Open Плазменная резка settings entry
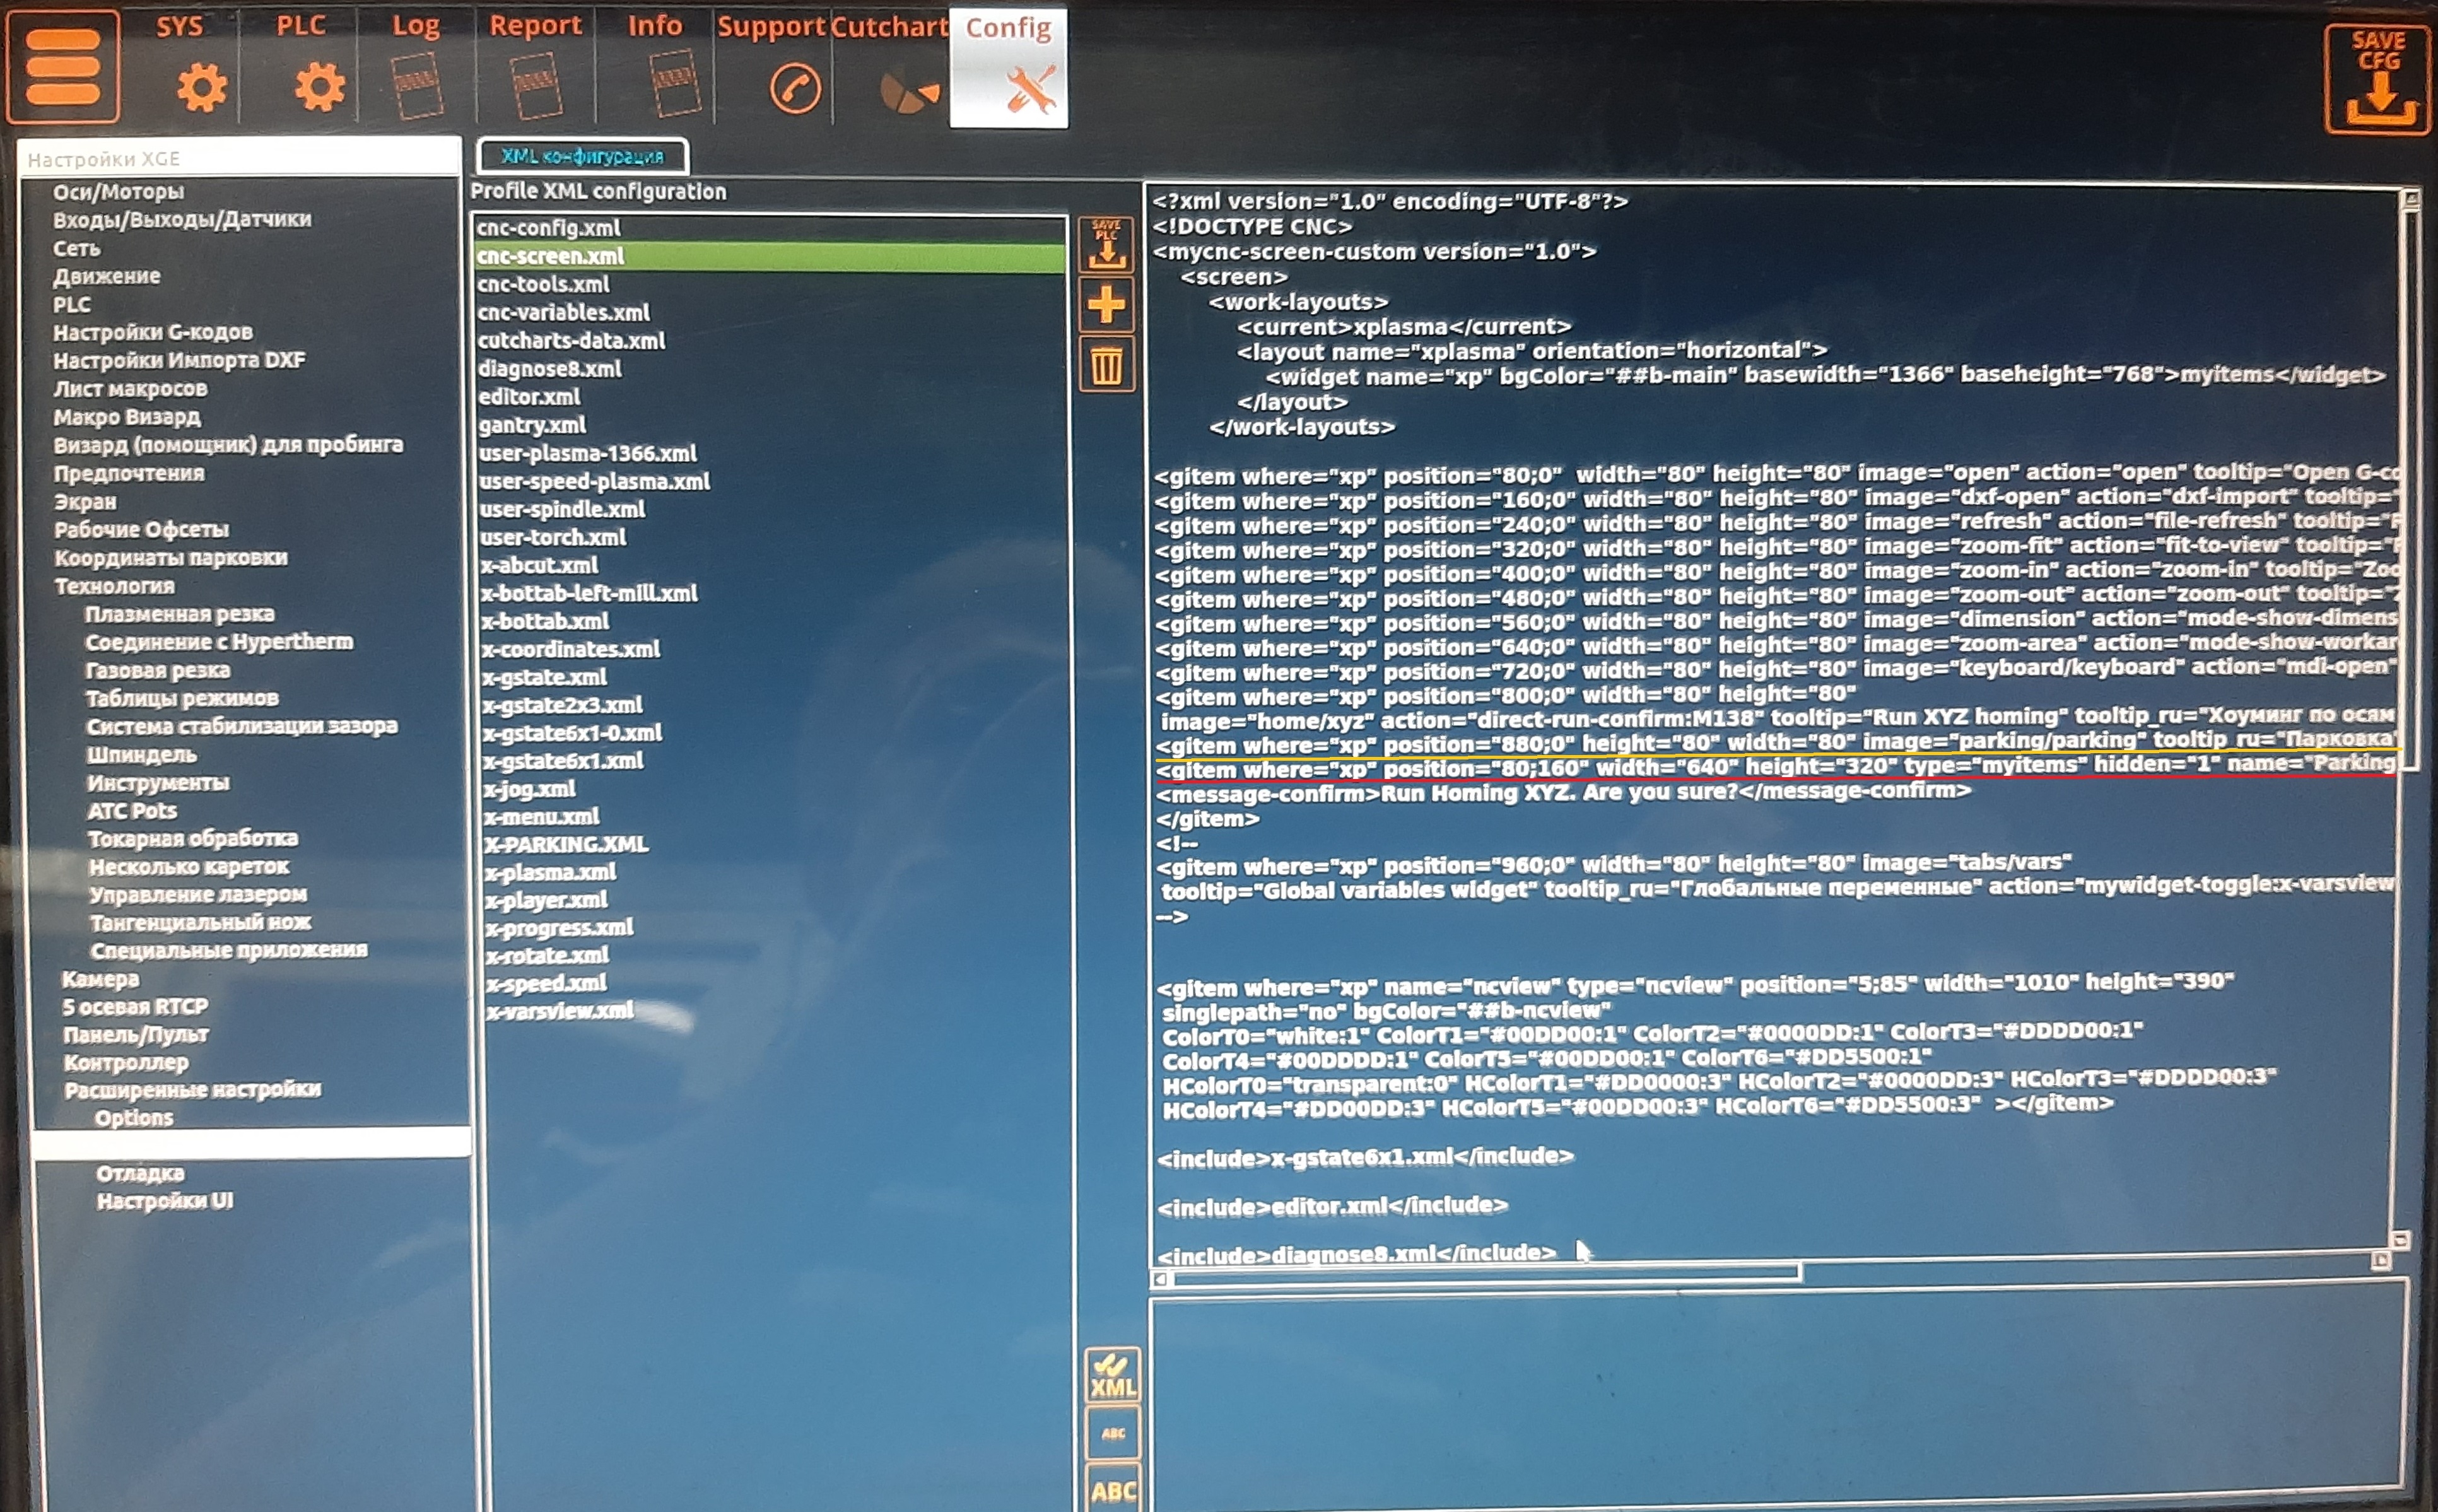This screenshot has height=1512, width=2438. 179,614
